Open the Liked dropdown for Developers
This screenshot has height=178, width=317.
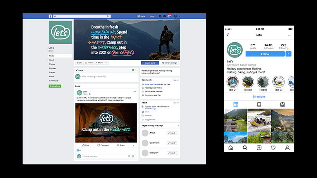click(173, 143)
